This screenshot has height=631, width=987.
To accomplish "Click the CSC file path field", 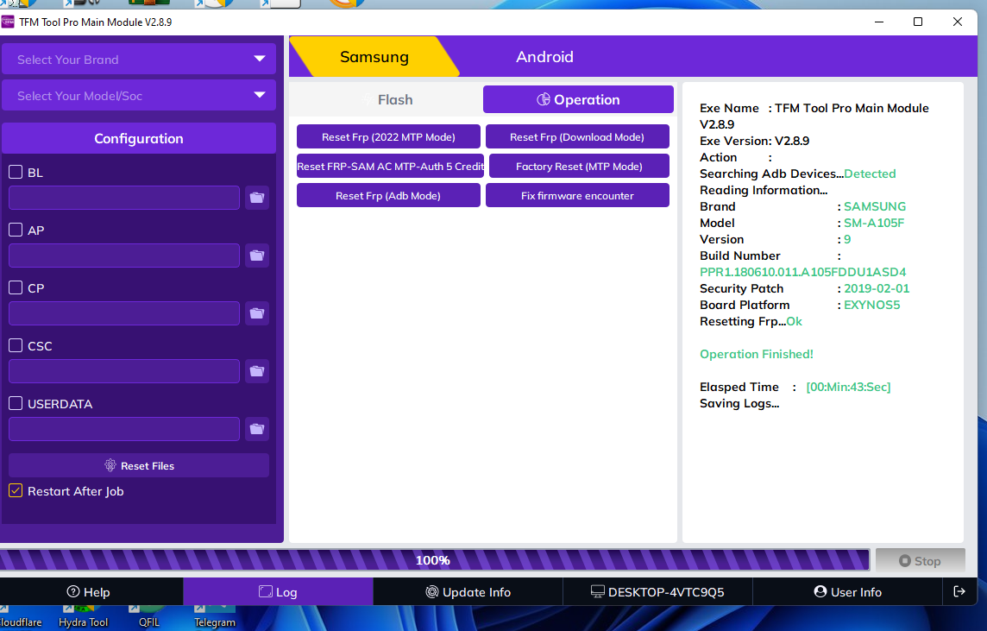I will click(124, 371).
